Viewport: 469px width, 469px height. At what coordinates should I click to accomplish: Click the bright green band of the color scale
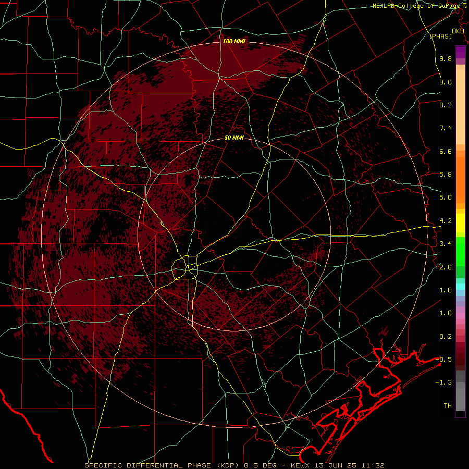click(460, 252)
